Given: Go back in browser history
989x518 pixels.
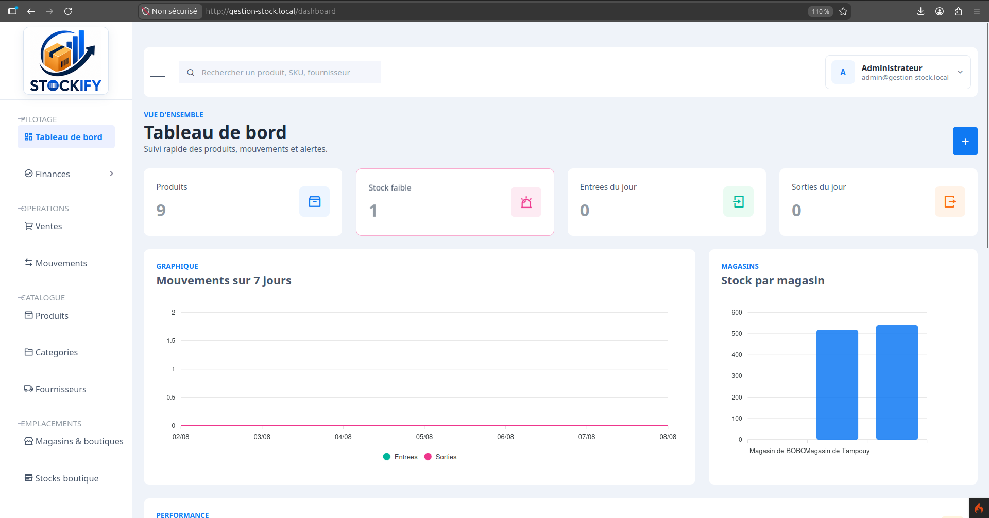Looking at the screenshot, I should coord(31,11).
